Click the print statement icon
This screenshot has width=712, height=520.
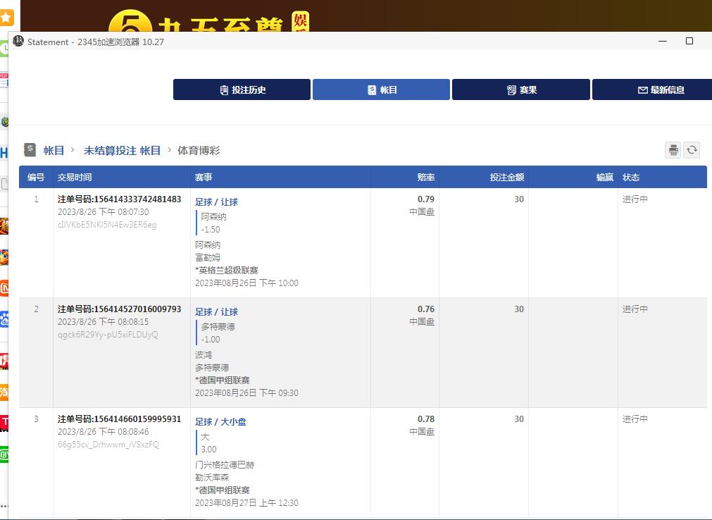point(673,150)
